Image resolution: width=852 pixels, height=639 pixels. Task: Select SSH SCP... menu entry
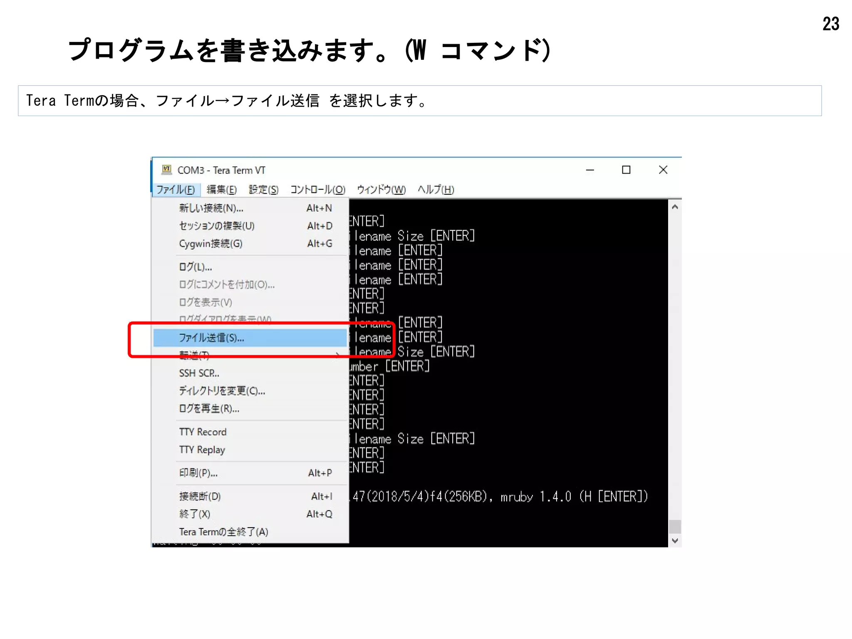click(250, 373)
